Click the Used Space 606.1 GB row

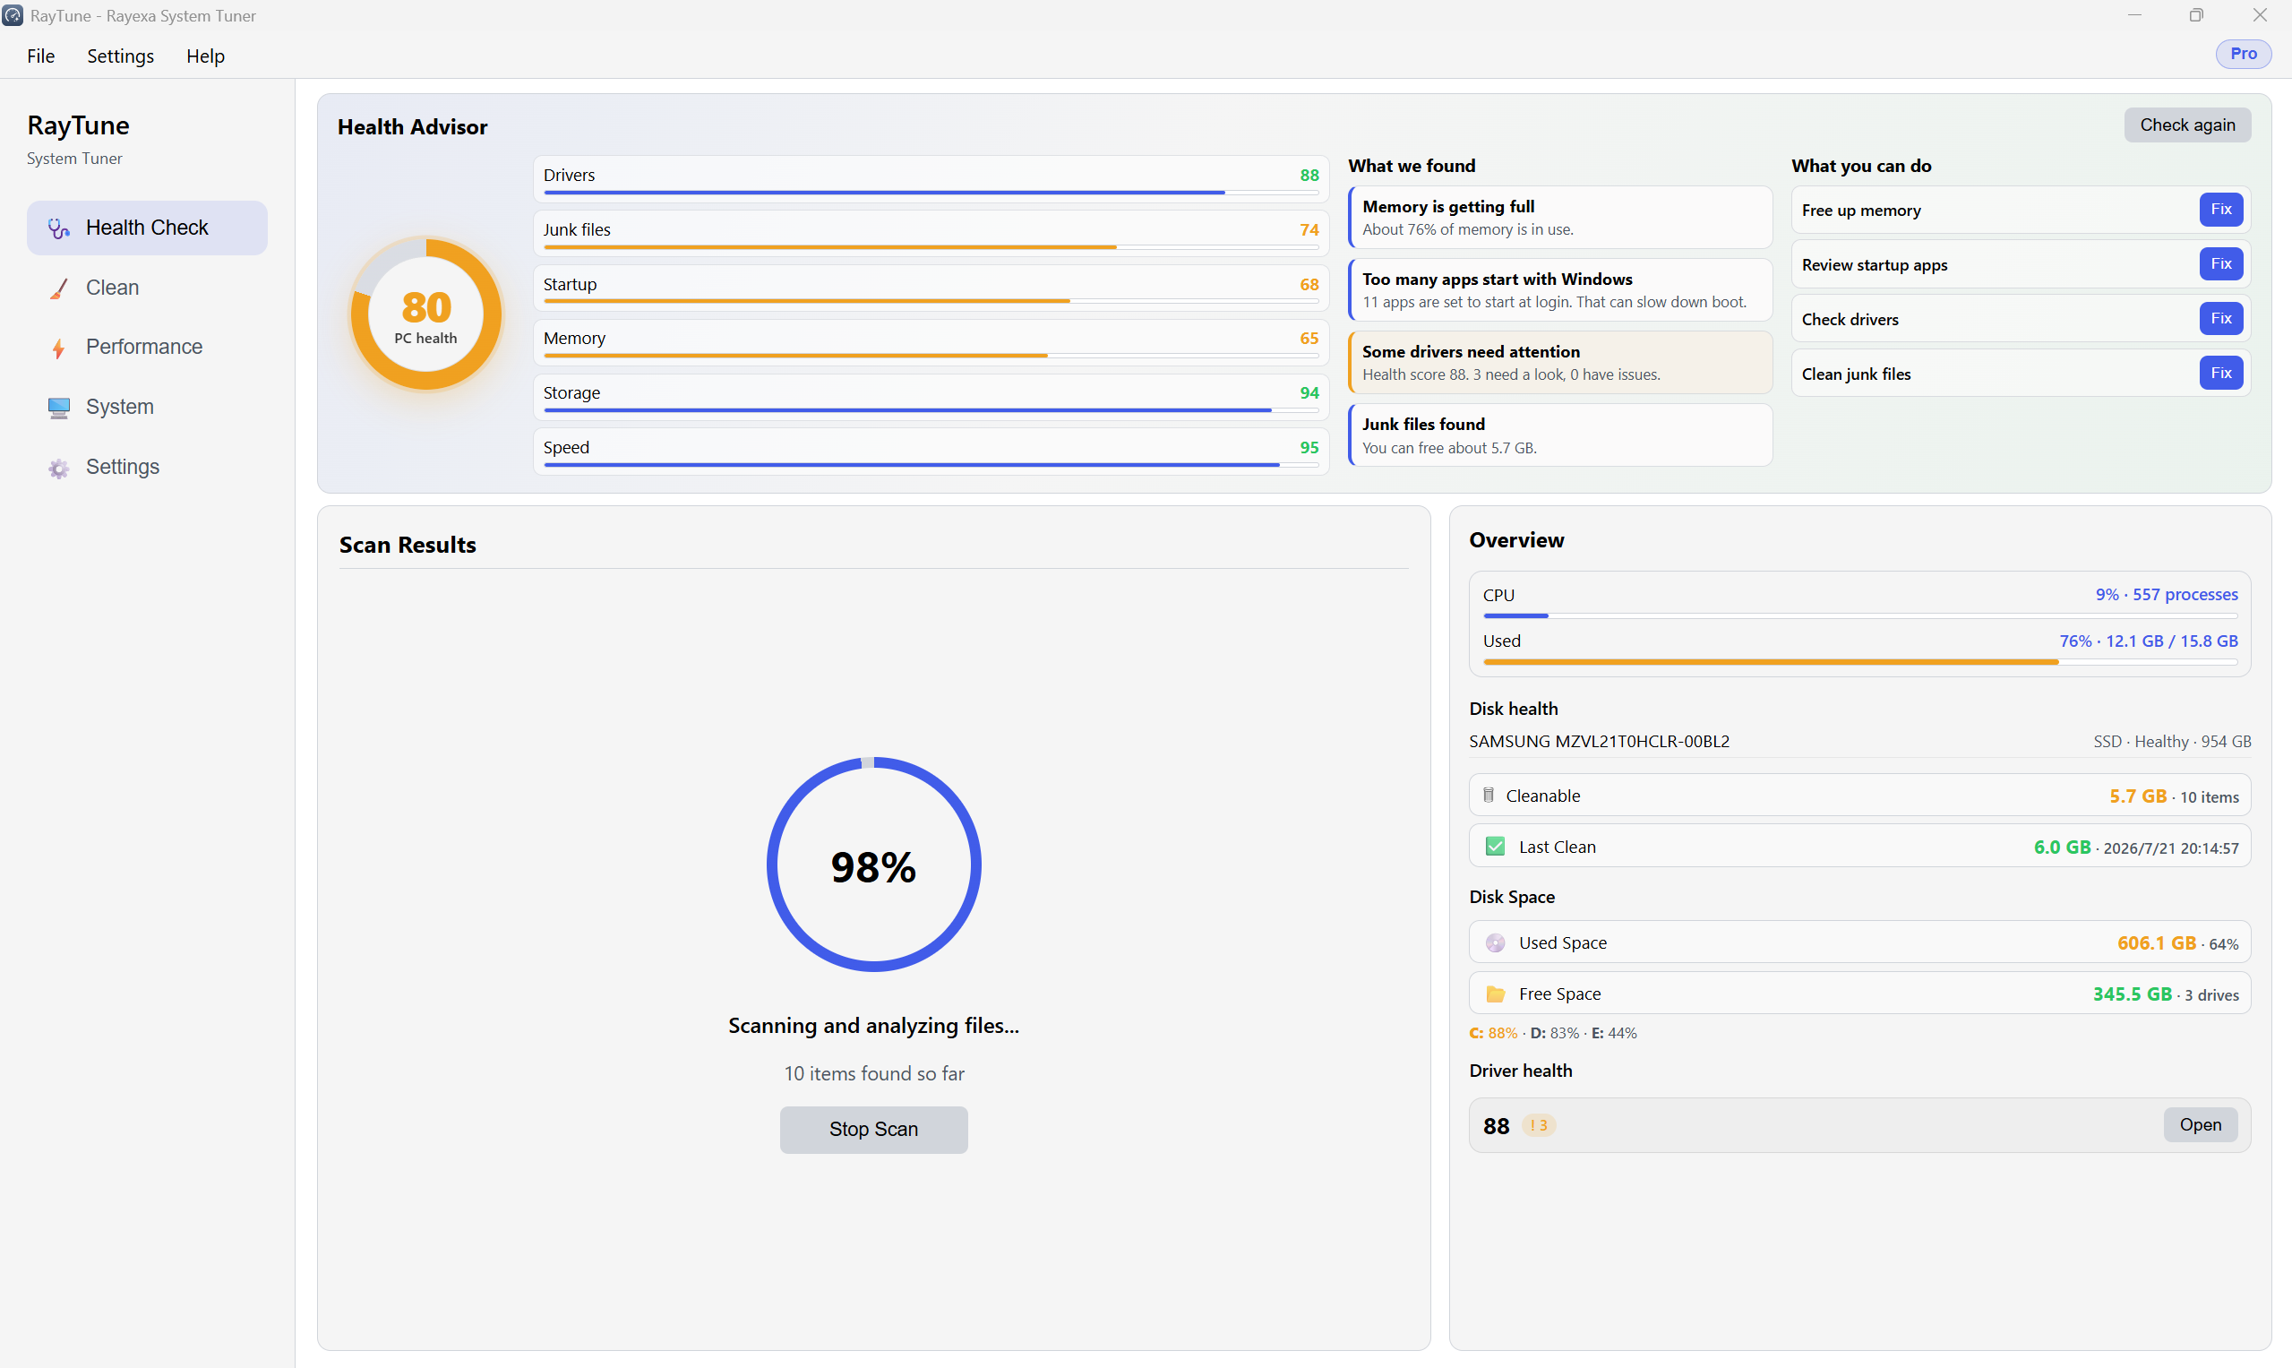[x=1859, y=942]
